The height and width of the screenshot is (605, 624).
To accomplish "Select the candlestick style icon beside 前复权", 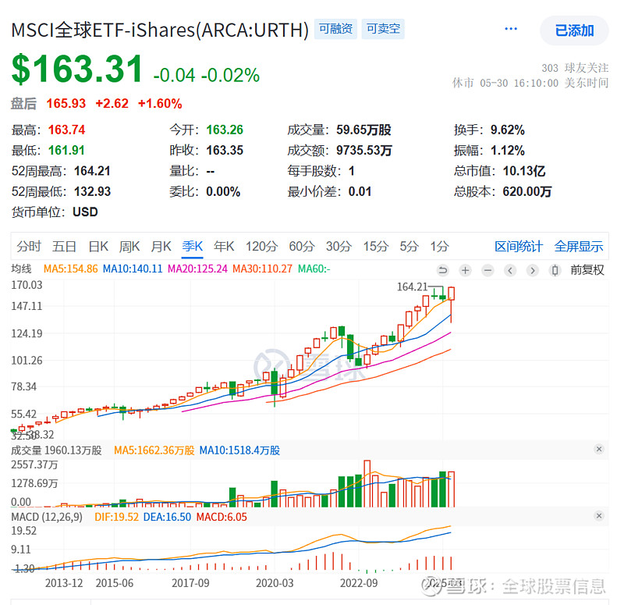I will (x=554, y=270).
